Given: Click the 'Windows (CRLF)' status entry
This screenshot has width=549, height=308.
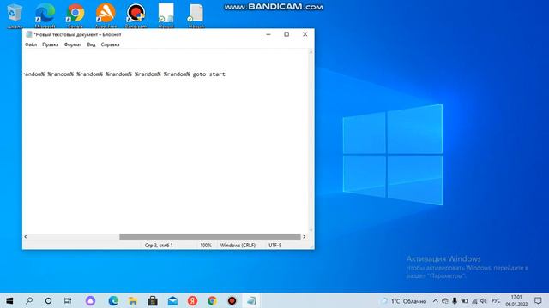Looking at the screenshot, I should coord(238,246).
